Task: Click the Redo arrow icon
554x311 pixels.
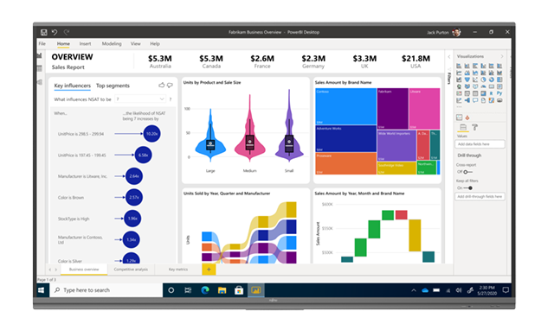Action: (67, 33)
